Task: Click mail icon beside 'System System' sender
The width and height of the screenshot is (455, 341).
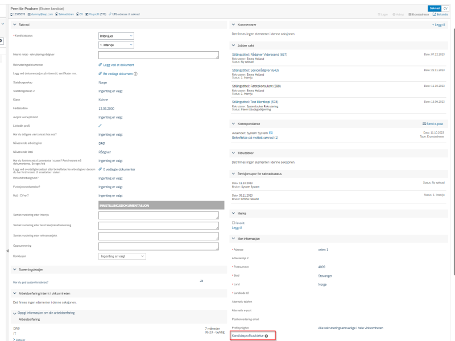Action: tap(271, 133)
